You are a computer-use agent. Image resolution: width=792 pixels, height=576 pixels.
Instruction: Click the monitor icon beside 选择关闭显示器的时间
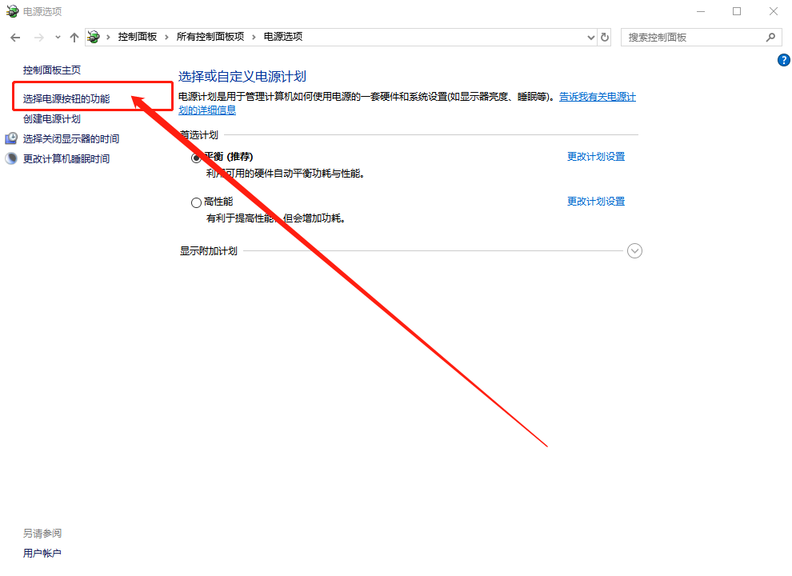(11, 139)
